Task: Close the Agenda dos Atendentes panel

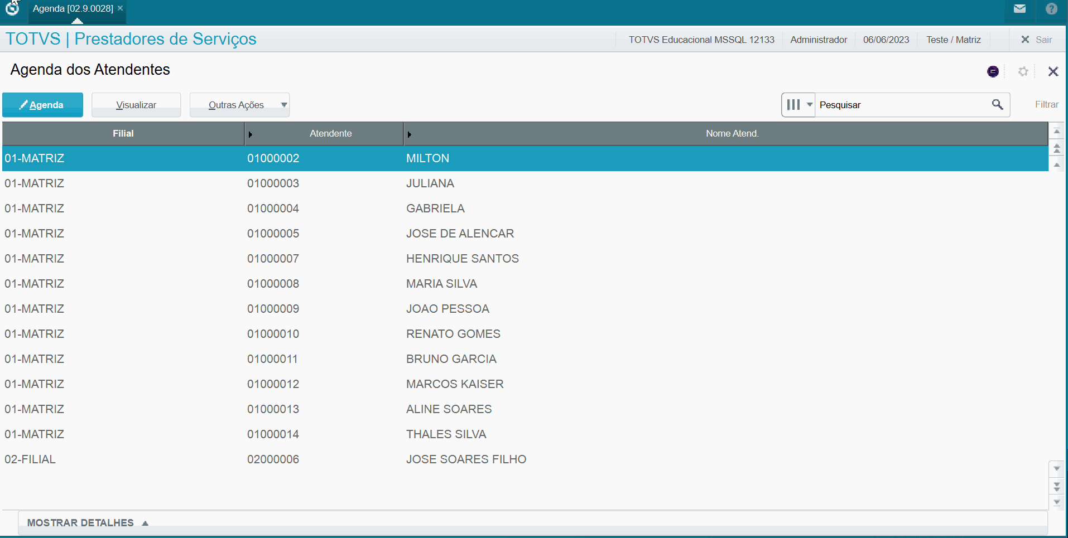Action: coord(1053,71)
